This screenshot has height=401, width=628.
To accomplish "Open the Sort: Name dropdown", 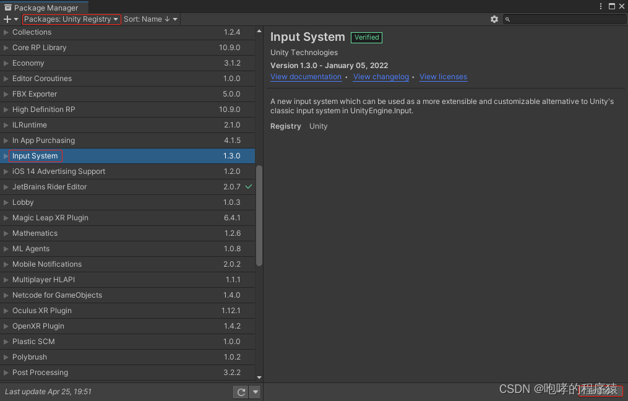I will (x=150, y=19).
